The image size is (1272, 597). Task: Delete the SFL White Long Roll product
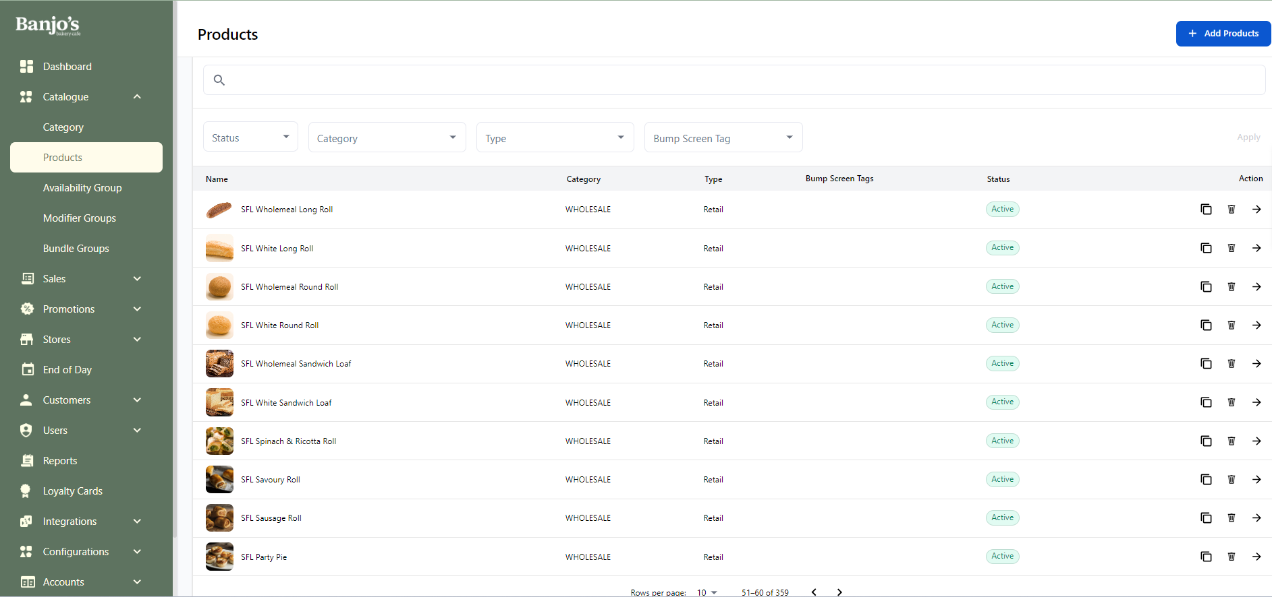tap(1231, 248)
